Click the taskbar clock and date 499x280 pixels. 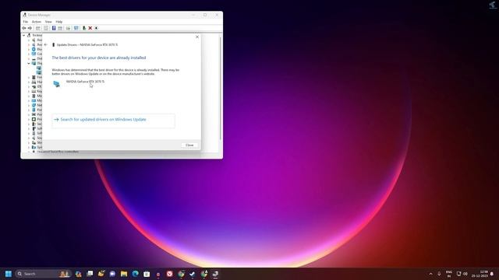click(x=480, y=274)
